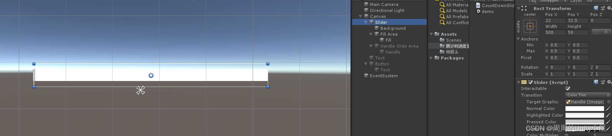This screenshot has width=612, height=136.
Task: Toggle Slider script enabled checkbox
Action: tap(530, 82)
